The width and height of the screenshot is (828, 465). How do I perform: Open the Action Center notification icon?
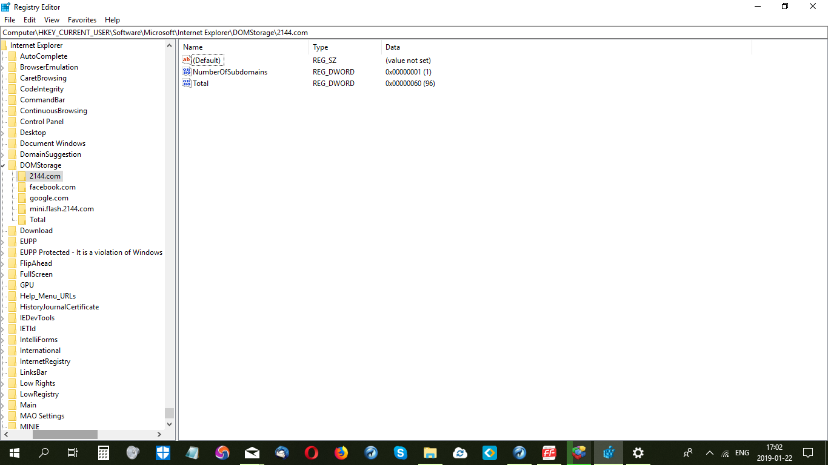[807, 453]
